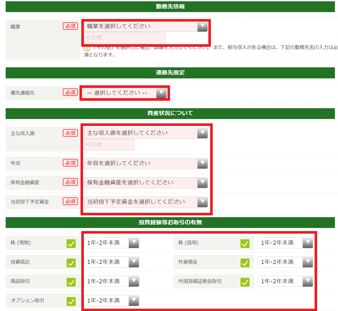338x311 pixels.
Task: Uncheck the オプション取引 checkbox
Action: [x=71, y=301]
